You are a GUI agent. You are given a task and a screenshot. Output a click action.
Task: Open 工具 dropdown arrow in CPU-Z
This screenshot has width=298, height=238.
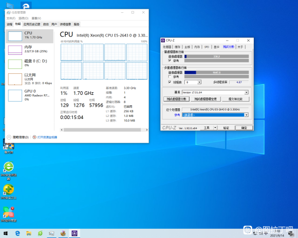(x=215, y=128)
